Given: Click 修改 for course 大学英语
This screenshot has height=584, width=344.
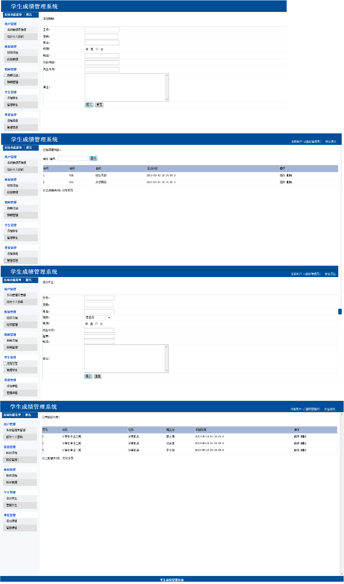Looking at the screenshot, I should (x=282, y=182).
